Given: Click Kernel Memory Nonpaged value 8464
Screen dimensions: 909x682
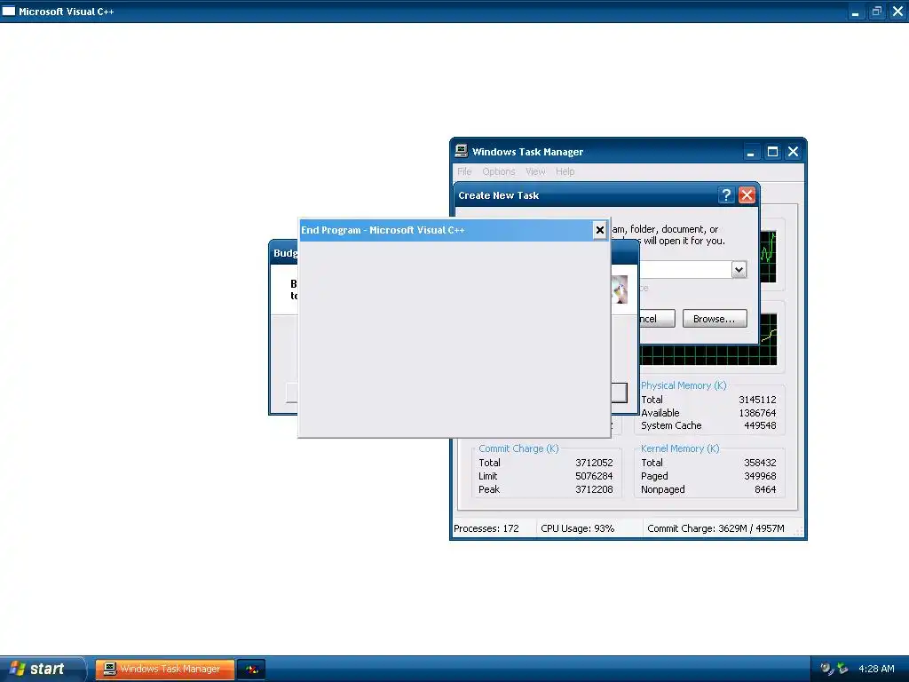Looking at the screenshot, I should pos(765,489).
